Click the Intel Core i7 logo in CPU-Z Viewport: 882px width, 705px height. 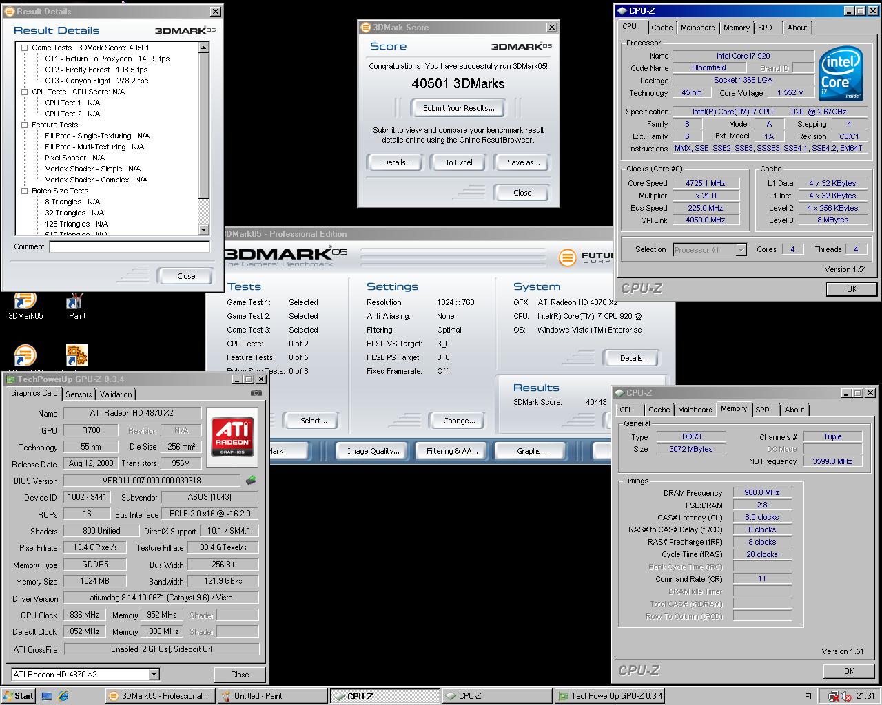[x=841, y=73]
